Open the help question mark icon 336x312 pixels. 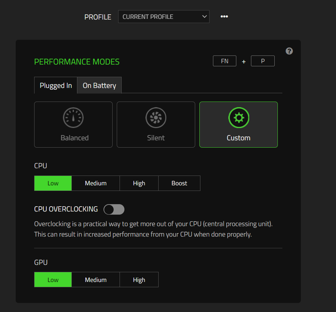289,51
